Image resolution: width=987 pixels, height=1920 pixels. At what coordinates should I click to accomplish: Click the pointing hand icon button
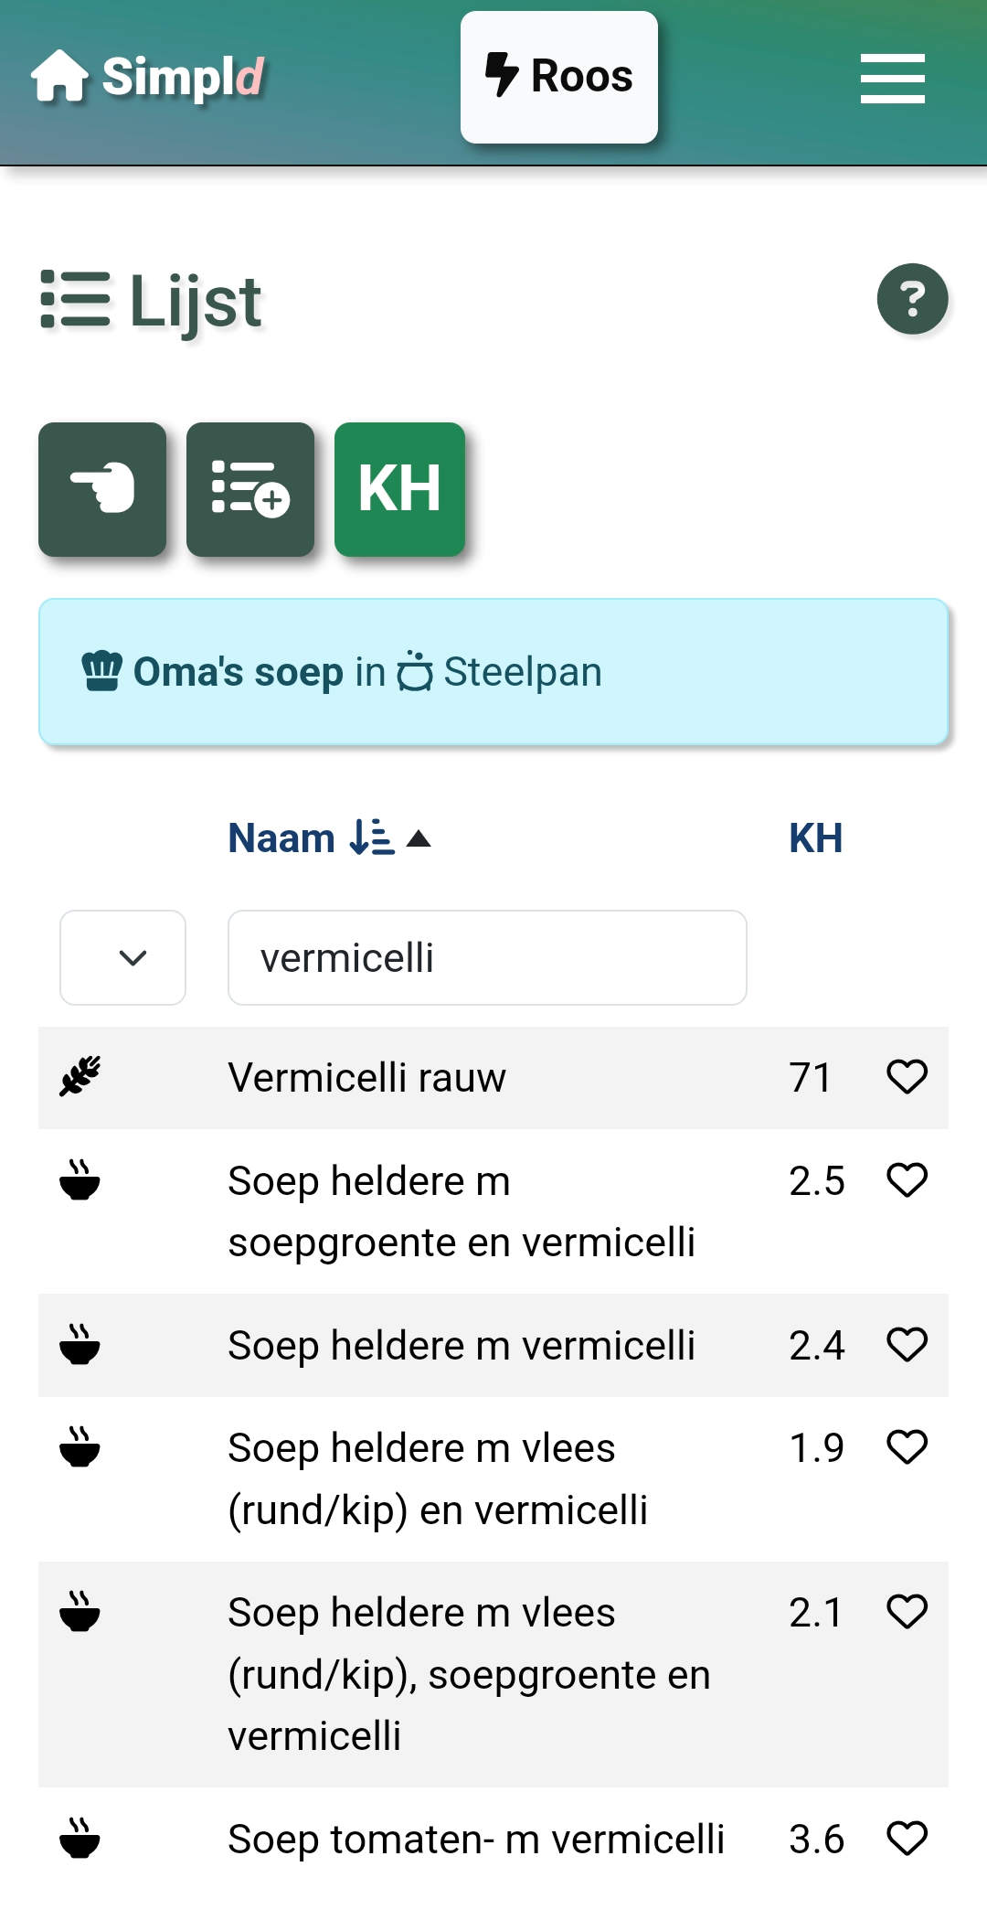pyautogui.click(x=102, y=489)
